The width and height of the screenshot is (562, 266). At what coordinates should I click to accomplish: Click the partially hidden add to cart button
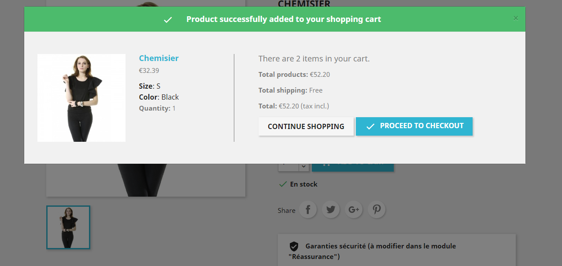[x=352, y=167]
